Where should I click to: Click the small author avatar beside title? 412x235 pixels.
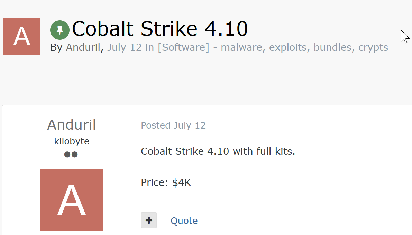[x=22, y=36]
